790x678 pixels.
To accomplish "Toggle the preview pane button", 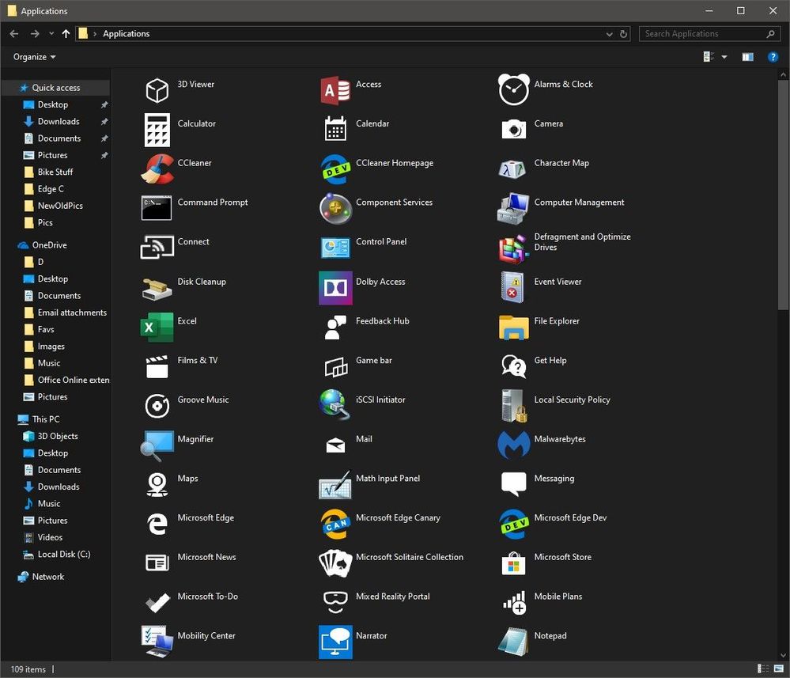I will [747, 57].
